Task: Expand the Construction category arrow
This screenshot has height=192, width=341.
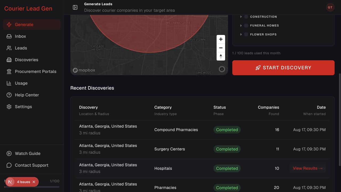Action: coord(241,17)
